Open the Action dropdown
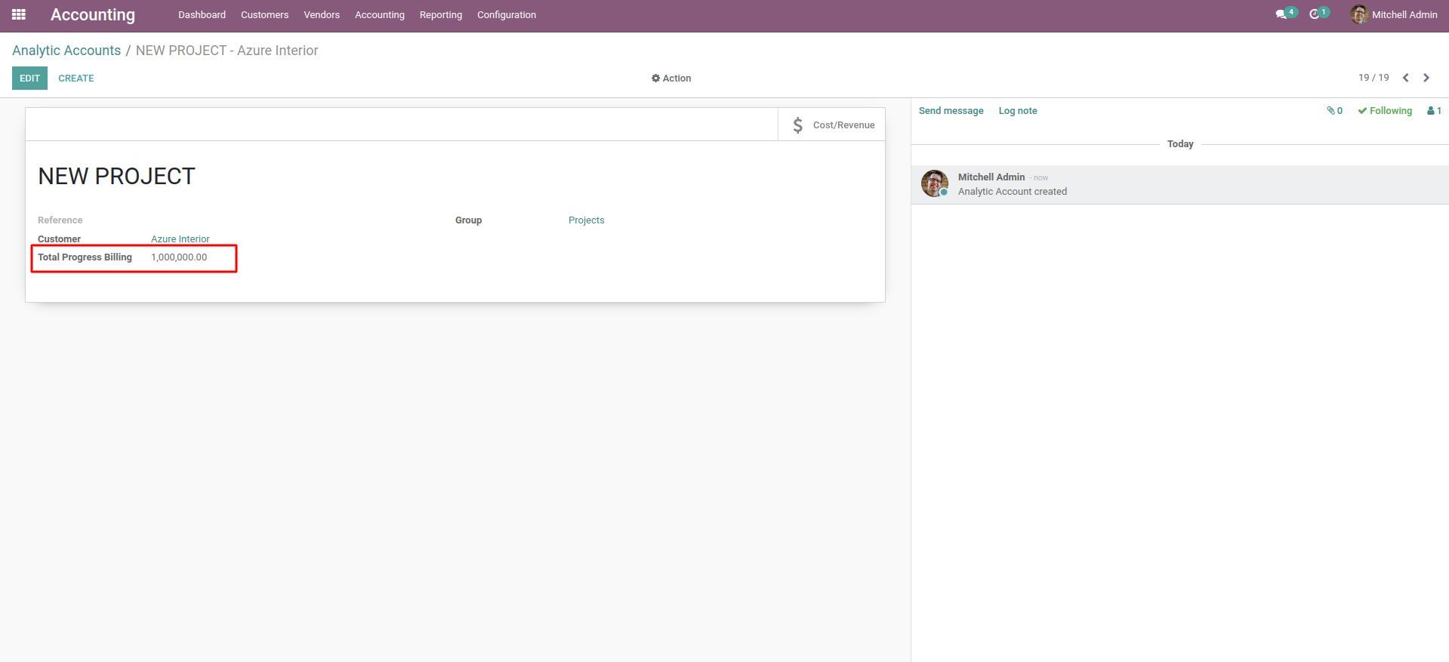Image resolution: width=1449 pixels, height=662 pixels. (671, 79)
